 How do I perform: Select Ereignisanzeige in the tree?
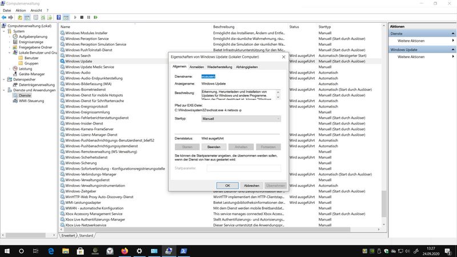(x=31, y=42)
